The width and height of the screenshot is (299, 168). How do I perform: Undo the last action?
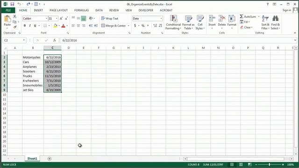(19, 4)
